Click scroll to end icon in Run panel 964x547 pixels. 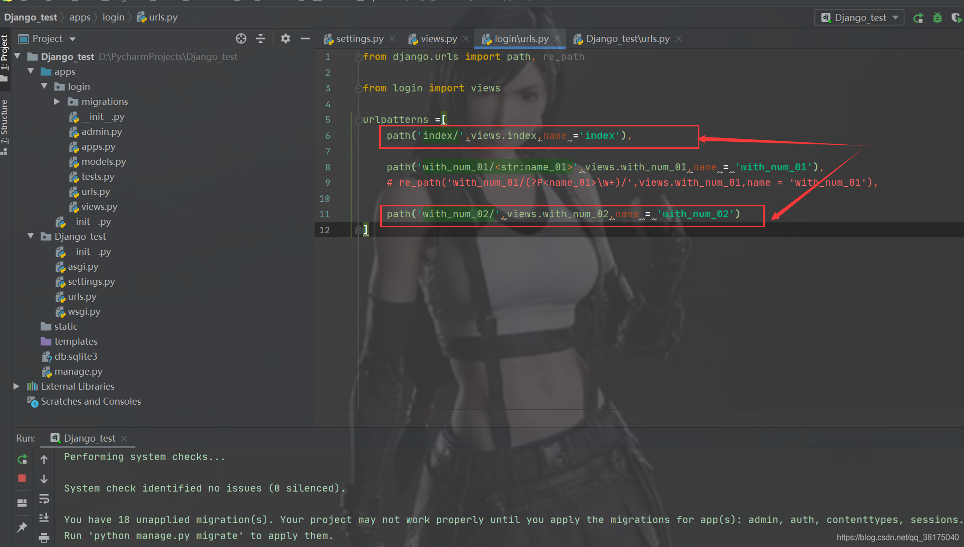tap(44, 518)
